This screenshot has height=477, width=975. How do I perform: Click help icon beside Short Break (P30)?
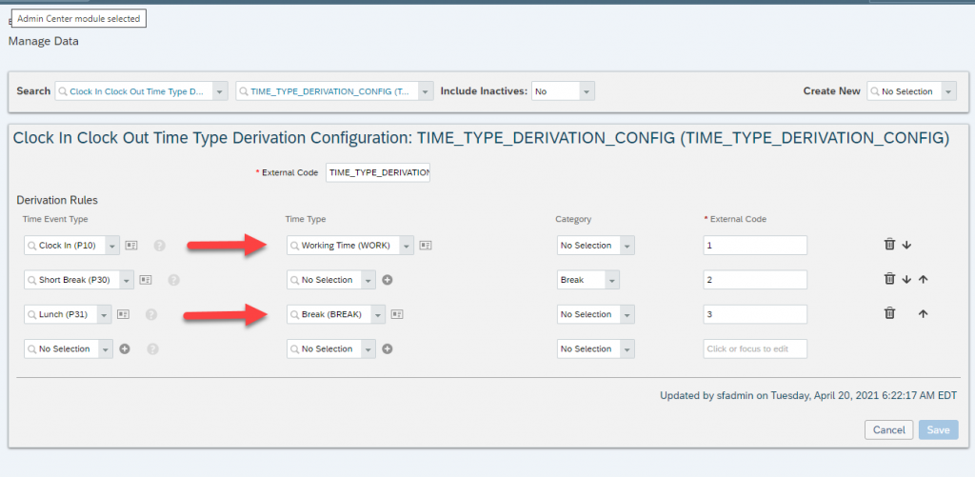[174, 280]
